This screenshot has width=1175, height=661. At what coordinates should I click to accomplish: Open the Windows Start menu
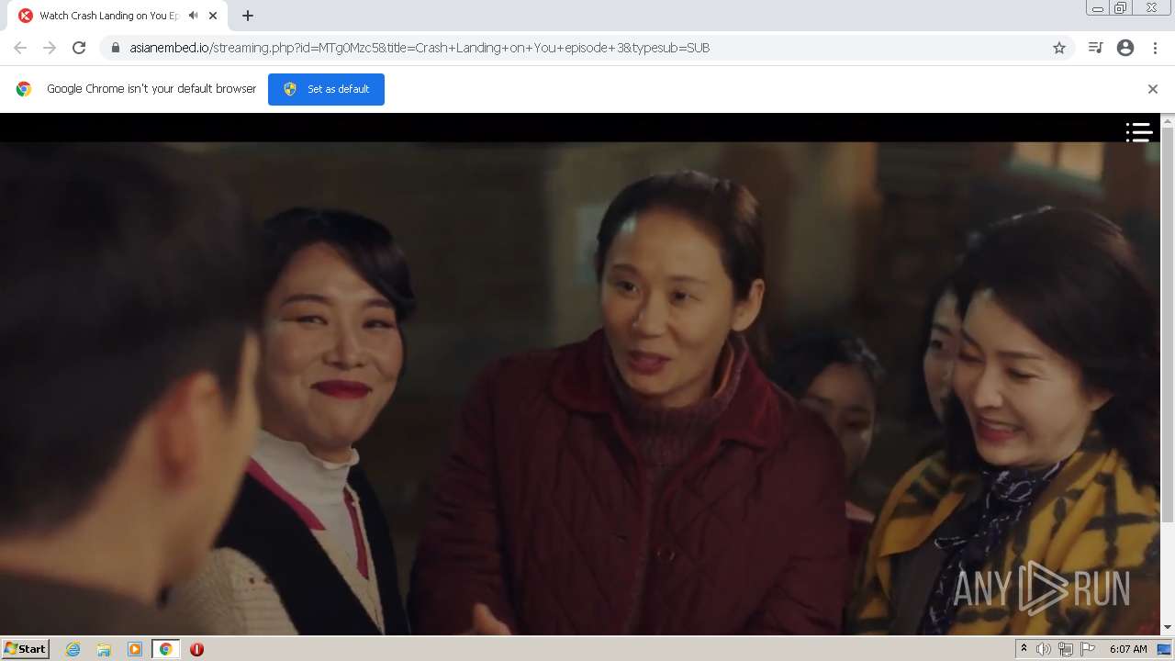point(26,648)
